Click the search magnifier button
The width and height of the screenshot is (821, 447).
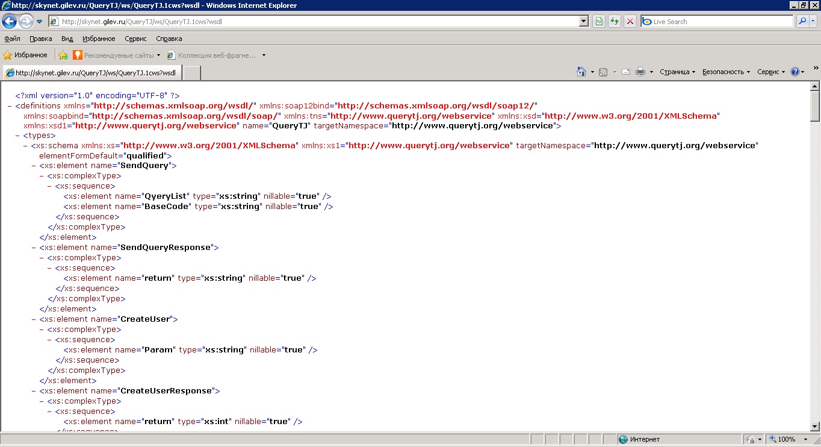[x=802, y=22]
